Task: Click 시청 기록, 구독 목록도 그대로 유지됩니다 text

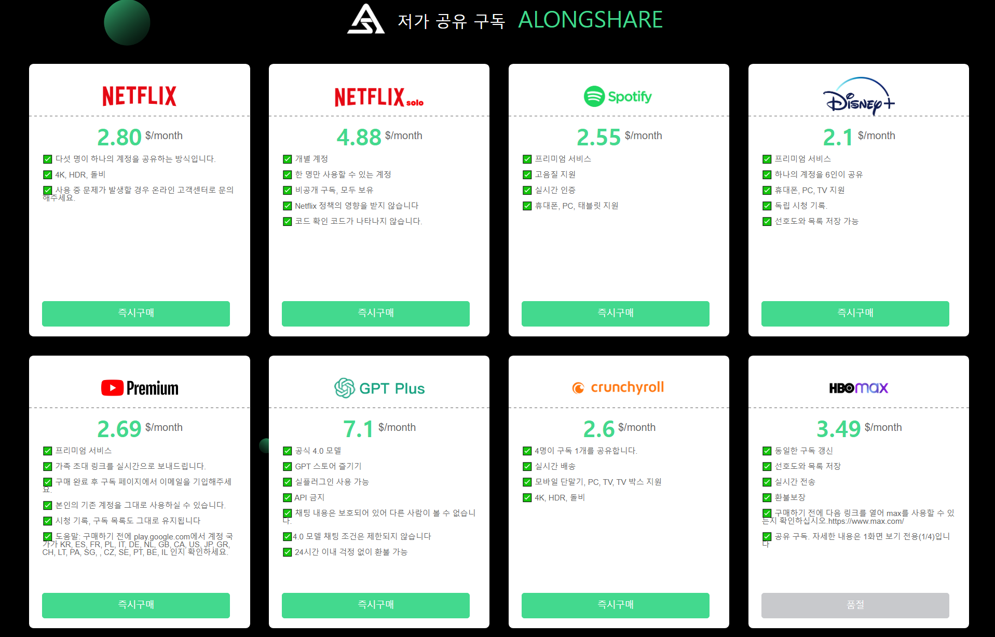Action: click(x=128, y=521)
